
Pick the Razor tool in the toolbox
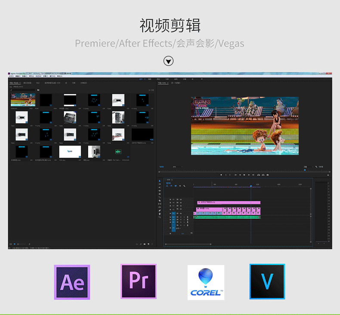coord(160,201)
